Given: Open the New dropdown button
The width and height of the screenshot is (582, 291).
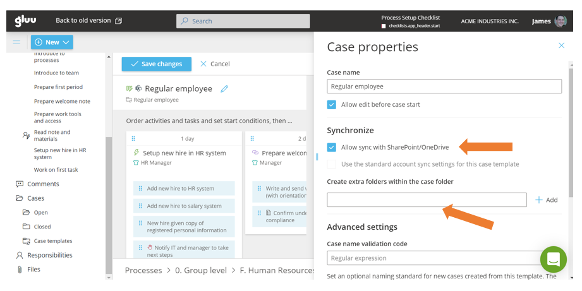Looking at the screenshot, I should pos(52,42).
